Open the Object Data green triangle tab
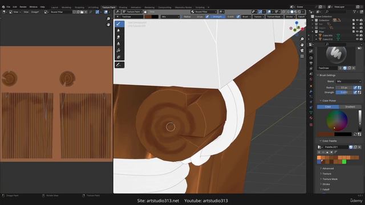This screenshot has height=205, width=365. click(x=311, y=113)
